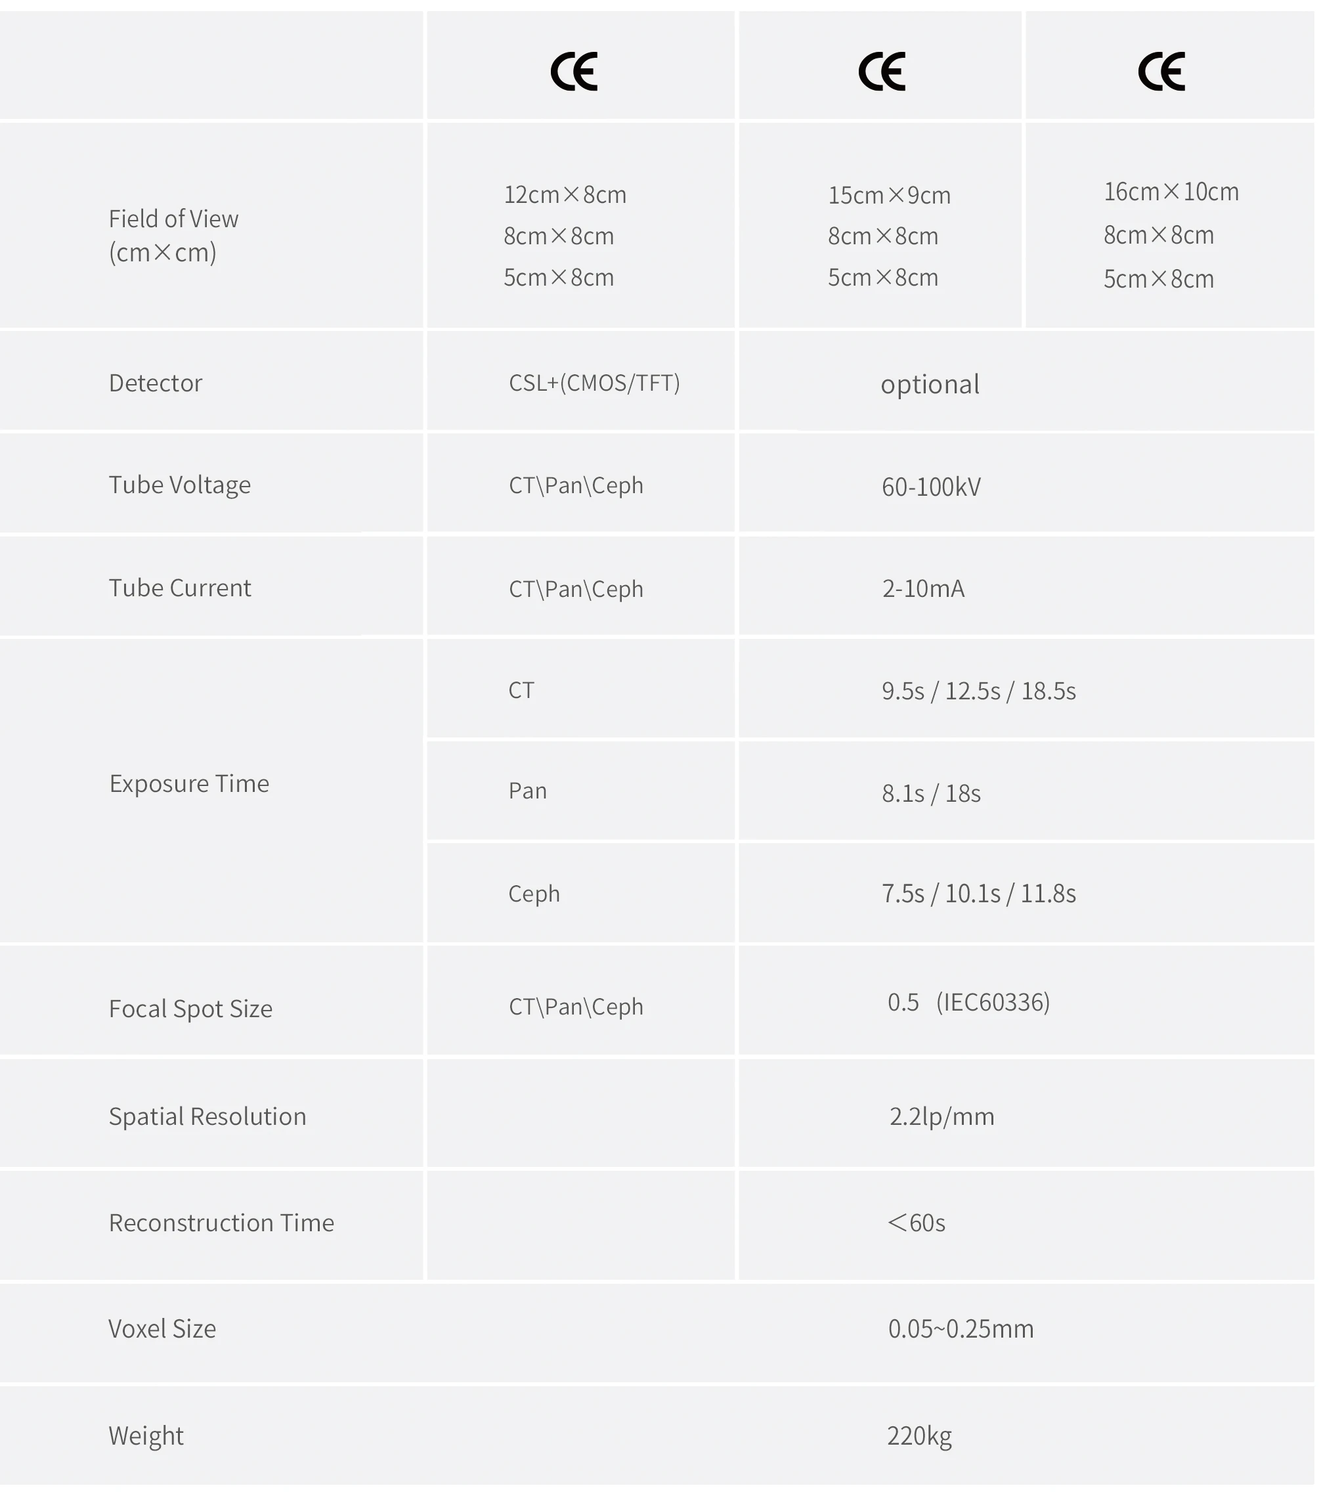Click the 60-100kV tube voltage value
This screenshot has width=1342, height=1509.
tap(931, 487)
